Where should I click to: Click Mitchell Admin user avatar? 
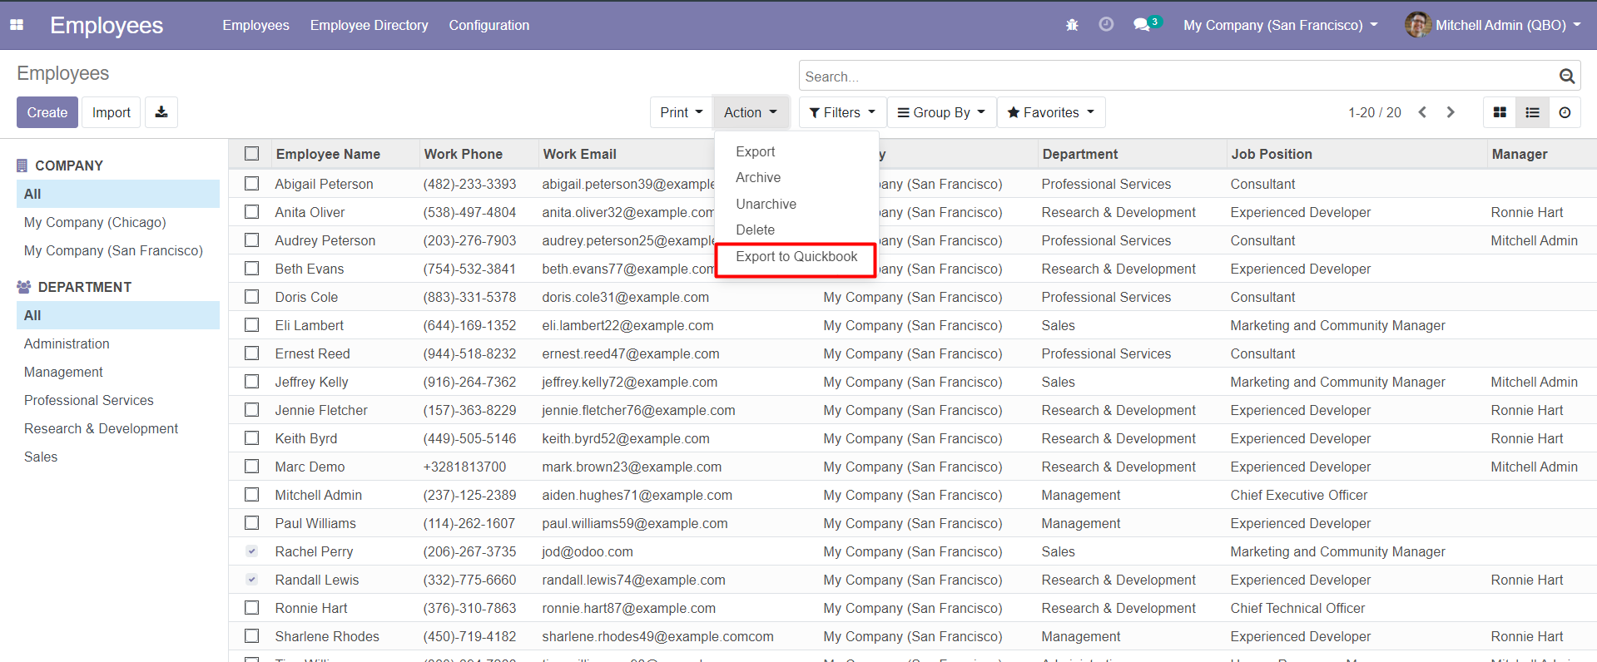pyautogui.click(x=1417, y=25)
